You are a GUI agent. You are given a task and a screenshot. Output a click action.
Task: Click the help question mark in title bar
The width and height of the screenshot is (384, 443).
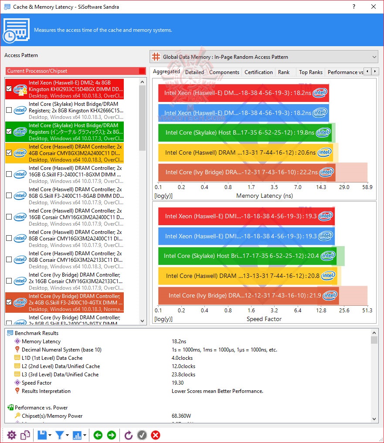pyautogui.click(x=354, y=7)
